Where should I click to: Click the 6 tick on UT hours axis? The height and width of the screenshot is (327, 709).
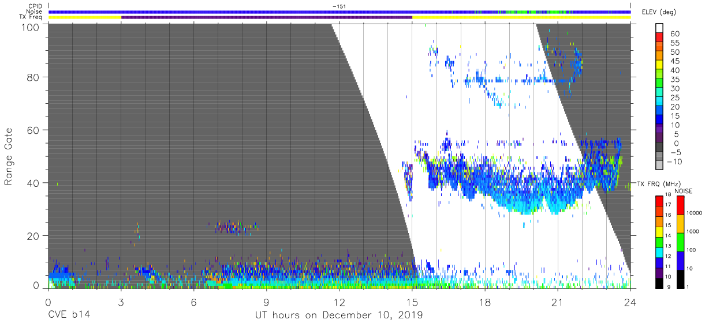pos(193,302)
